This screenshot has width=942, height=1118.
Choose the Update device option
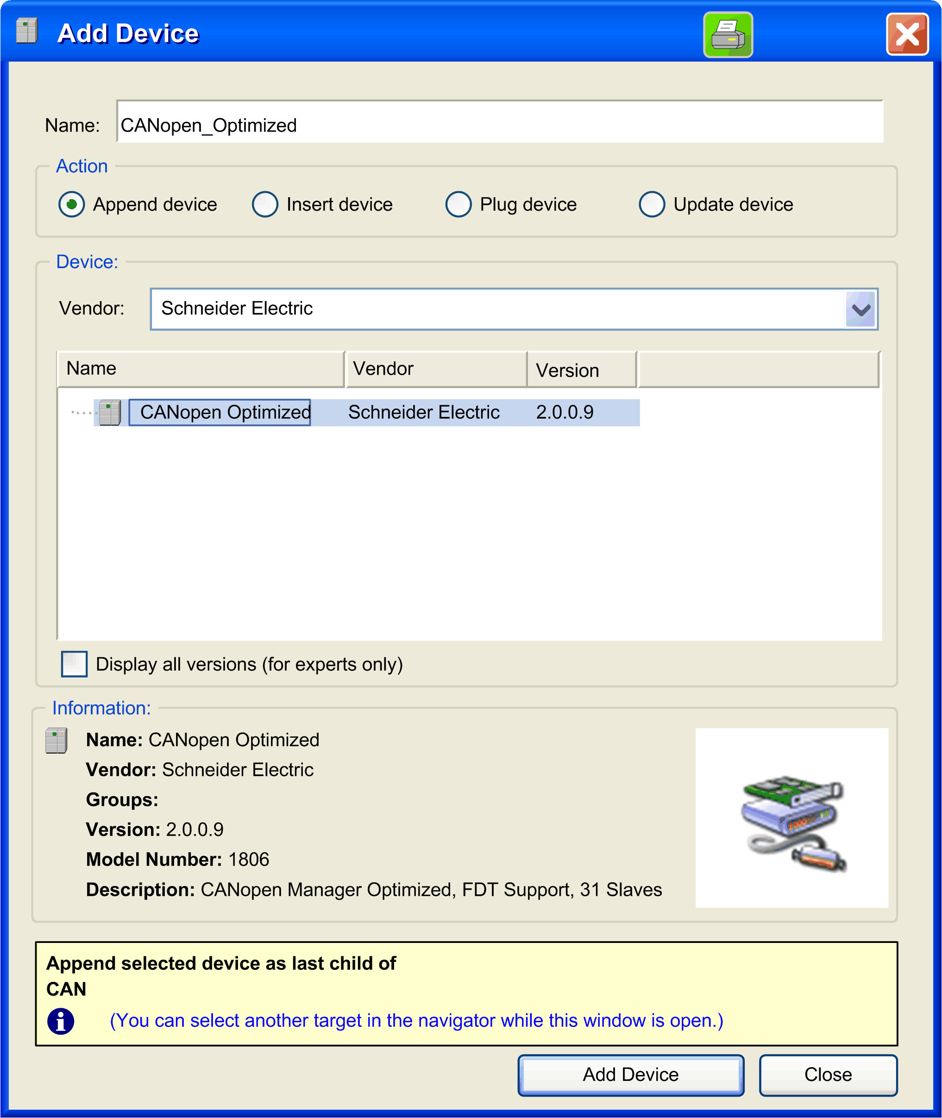point(652,205)
